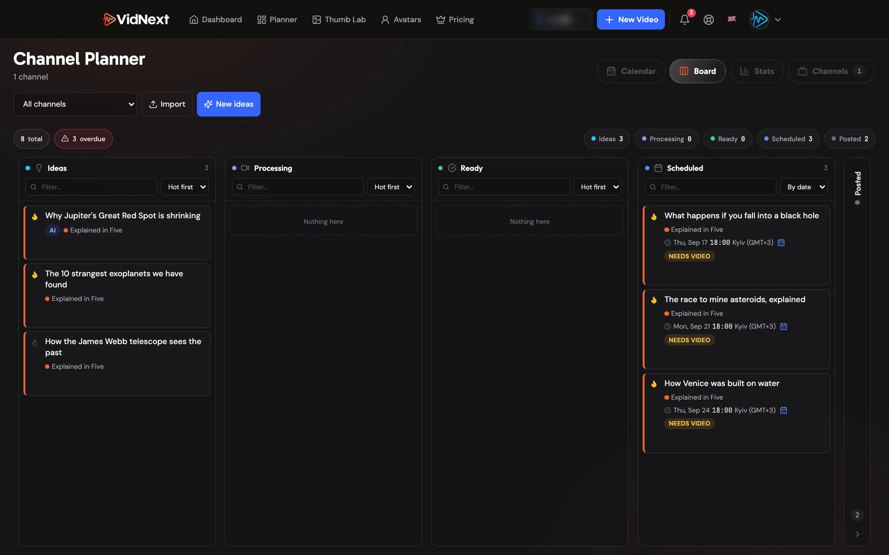Focus the Scheduled column filter field
Screen dimensions: 889x555
pos(711,187)
